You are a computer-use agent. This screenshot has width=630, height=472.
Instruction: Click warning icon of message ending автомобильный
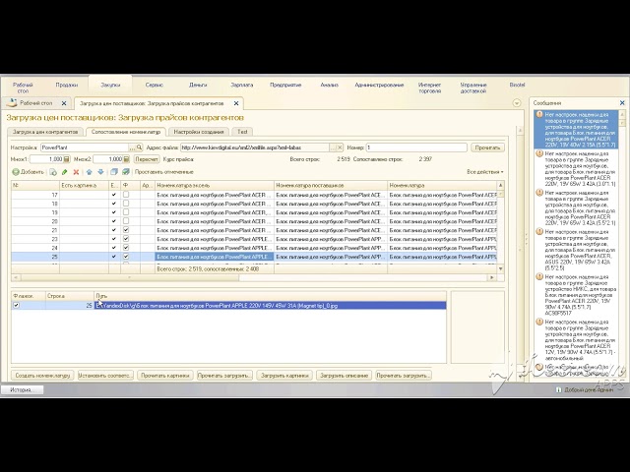(x=539, y=322)
